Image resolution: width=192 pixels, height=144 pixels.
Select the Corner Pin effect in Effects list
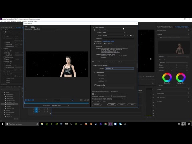point(10,116)
